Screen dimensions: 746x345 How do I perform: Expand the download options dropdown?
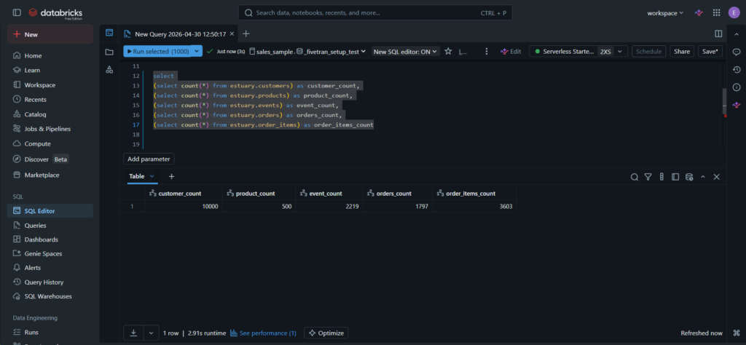(152, 333)
